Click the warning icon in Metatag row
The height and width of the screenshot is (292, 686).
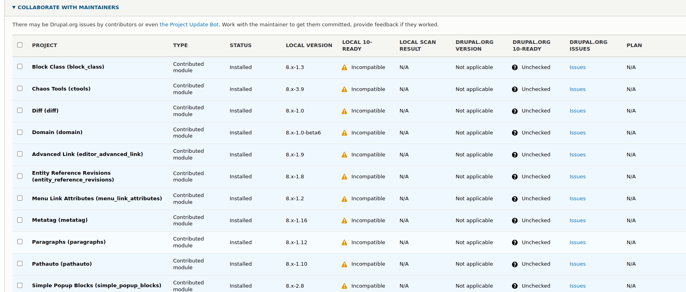tap(344, 221)
